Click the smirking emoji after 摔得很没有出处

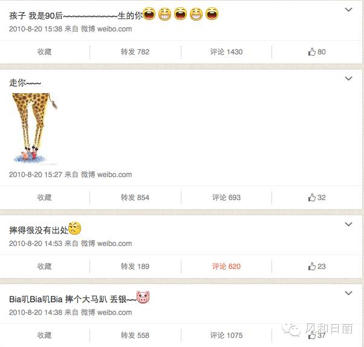click(x=75, y=228)
